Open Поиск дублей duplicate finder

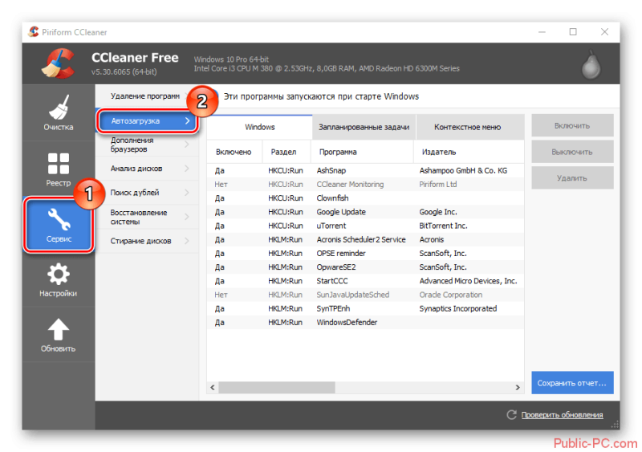tap(148, 193)
